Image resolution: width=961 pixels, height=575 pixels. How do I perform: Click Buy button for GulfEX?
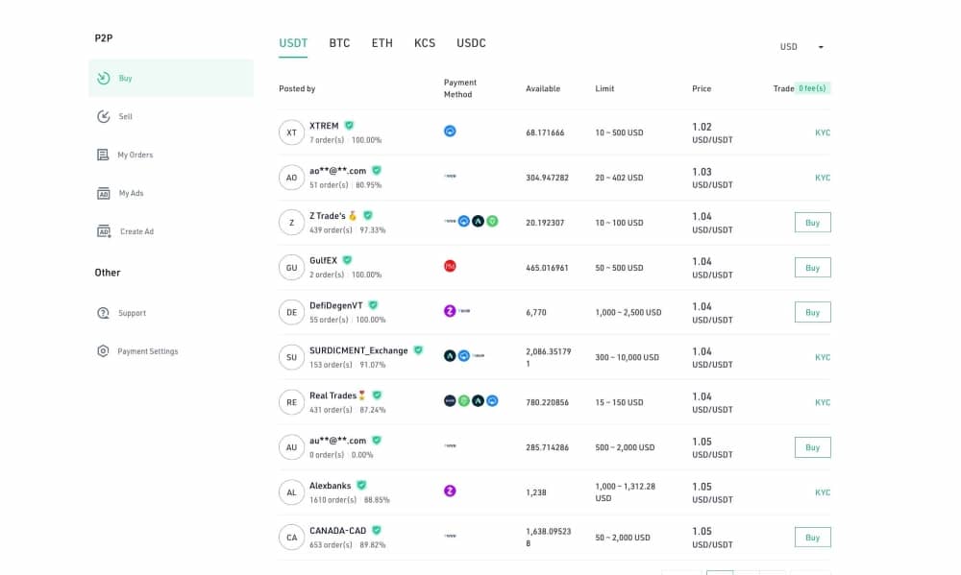pyautogui.click(x=813, y=268)
